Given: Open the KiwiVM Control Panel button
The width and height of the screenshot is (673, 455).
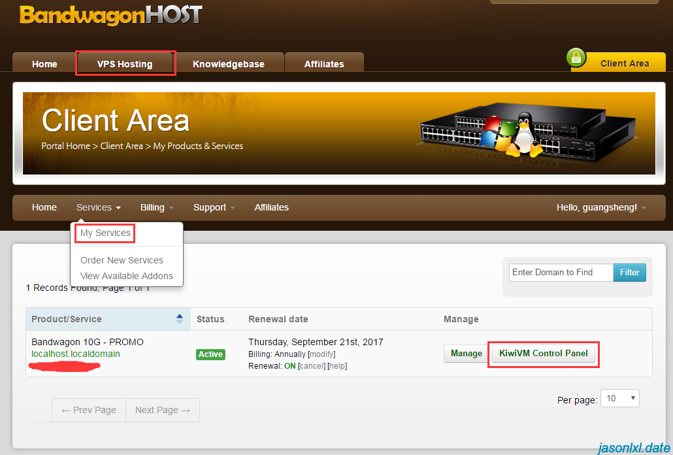Looking at the screenshot, I should pos(544,353).
